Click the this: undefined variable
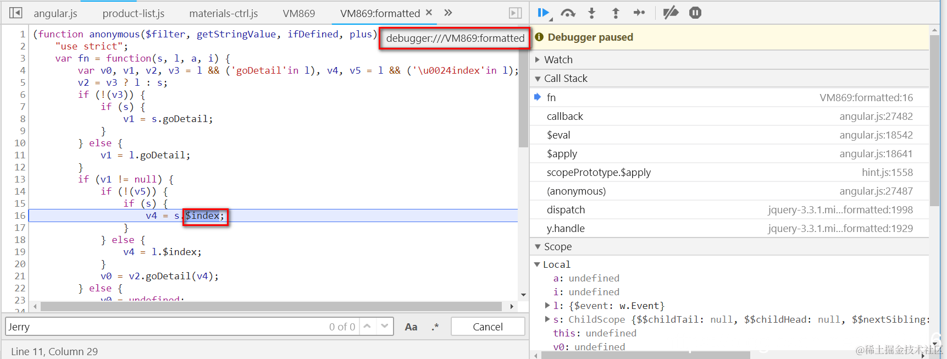The width and height of the screenshot is (947, 359). [595, 333]
